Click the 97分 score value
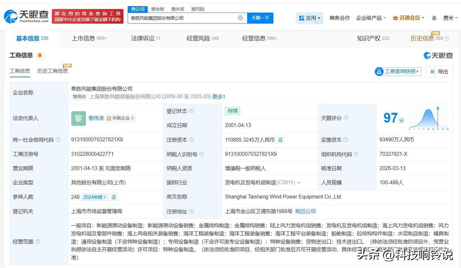The image size is (461, 268). (x=394, y=118)
